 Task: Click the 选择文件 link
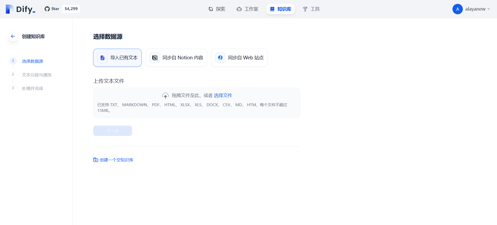[x=223, y=96]
